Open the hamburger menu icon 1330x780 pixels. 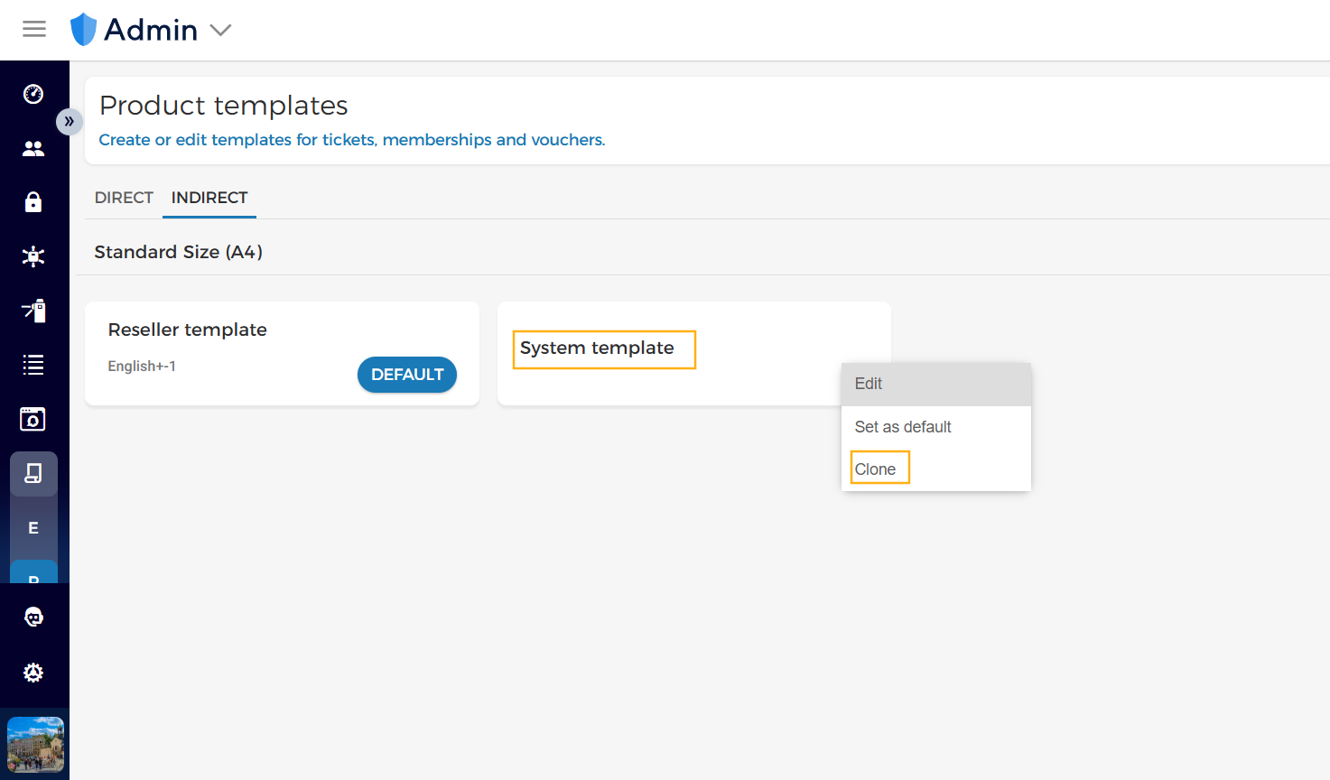34,29
